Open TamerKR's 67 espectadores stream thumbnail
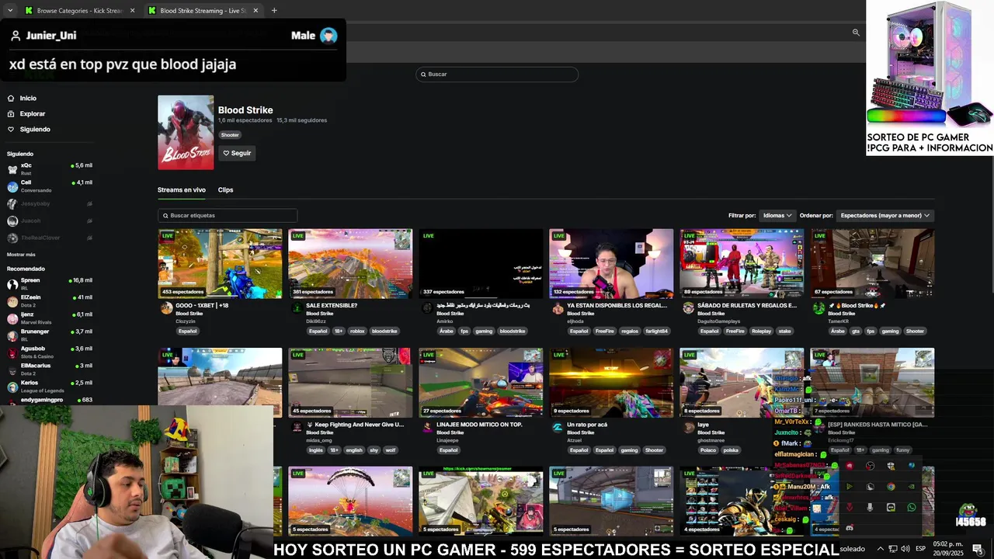 [872, 263]
